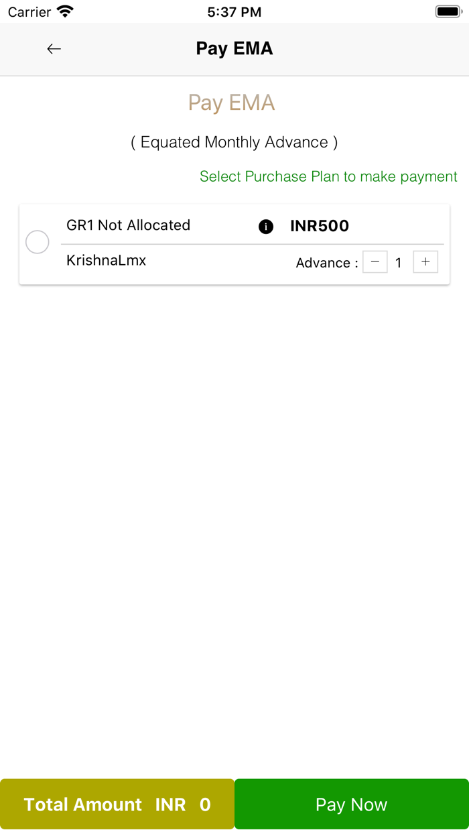Tap the GR1 Not Allocated plan name

pyautogui.click(x=127, y=225)
